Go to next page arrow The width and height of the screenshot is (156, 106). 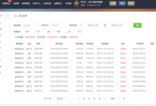pos(105,98)
